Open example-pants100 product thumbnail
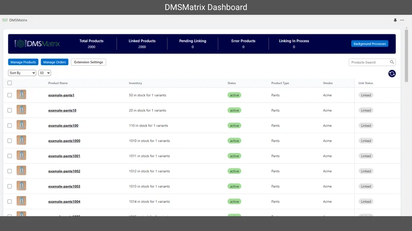The image size is (412, 231). point(21,125)
